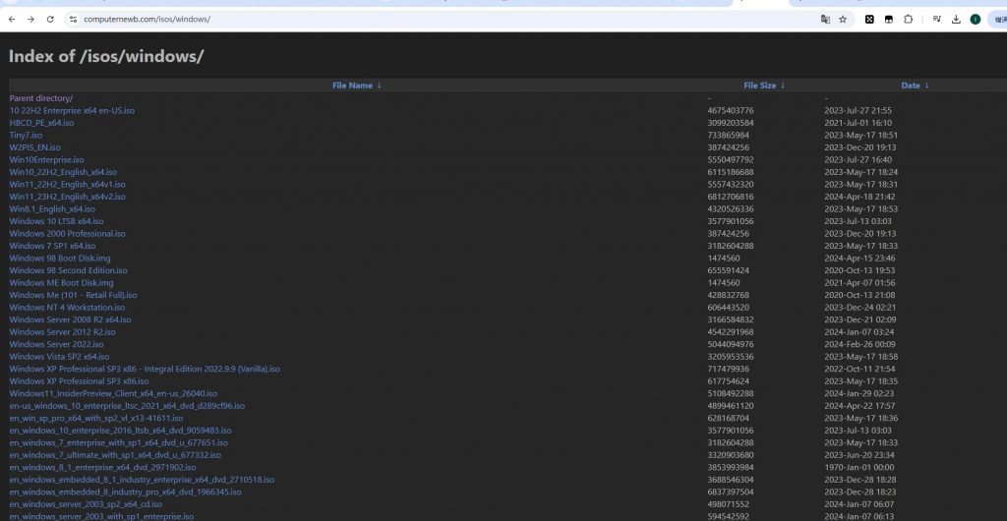Select file size 655591424
The width and height of the screenshot is (1007, 521).
(x=729, y=270)
